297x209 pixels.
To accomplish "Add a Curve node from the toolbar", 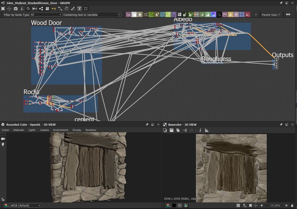I will coord(151,14).
